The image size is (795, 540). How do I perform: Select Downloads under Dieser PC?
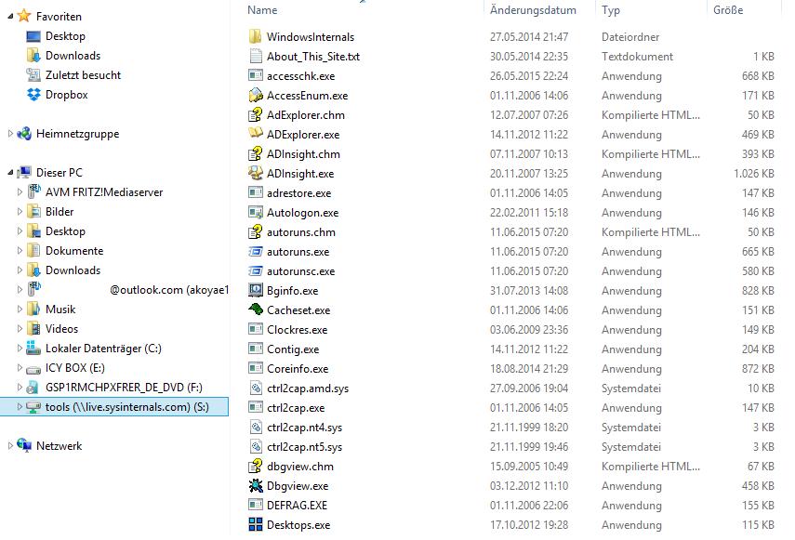(73, 270)
